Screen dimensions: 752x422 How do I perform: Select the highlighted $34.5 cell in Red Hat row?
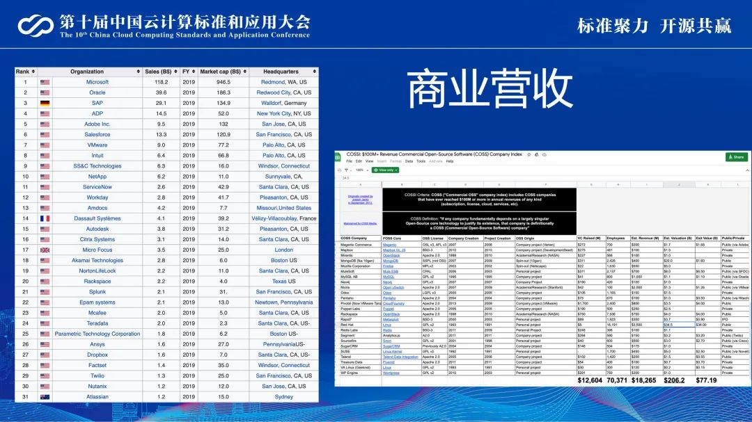coord(679,325)
